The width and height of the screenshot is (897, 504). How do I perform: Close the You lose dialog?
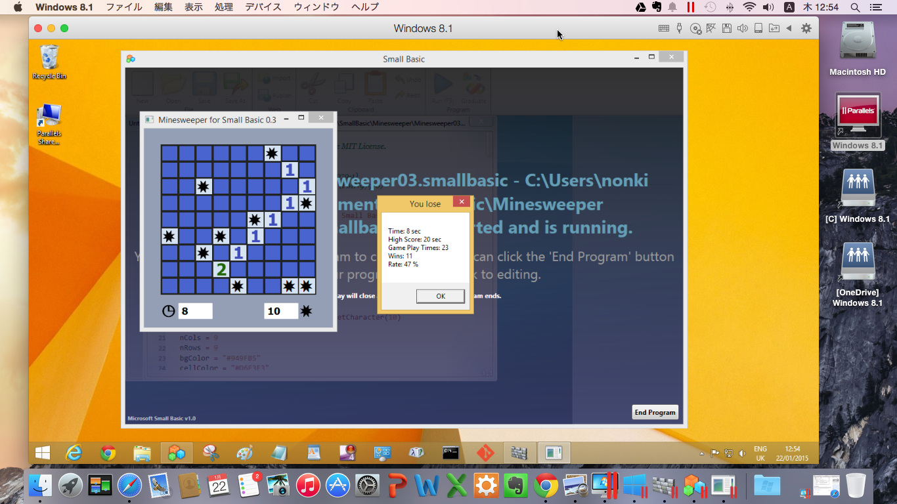click(462, 202)
